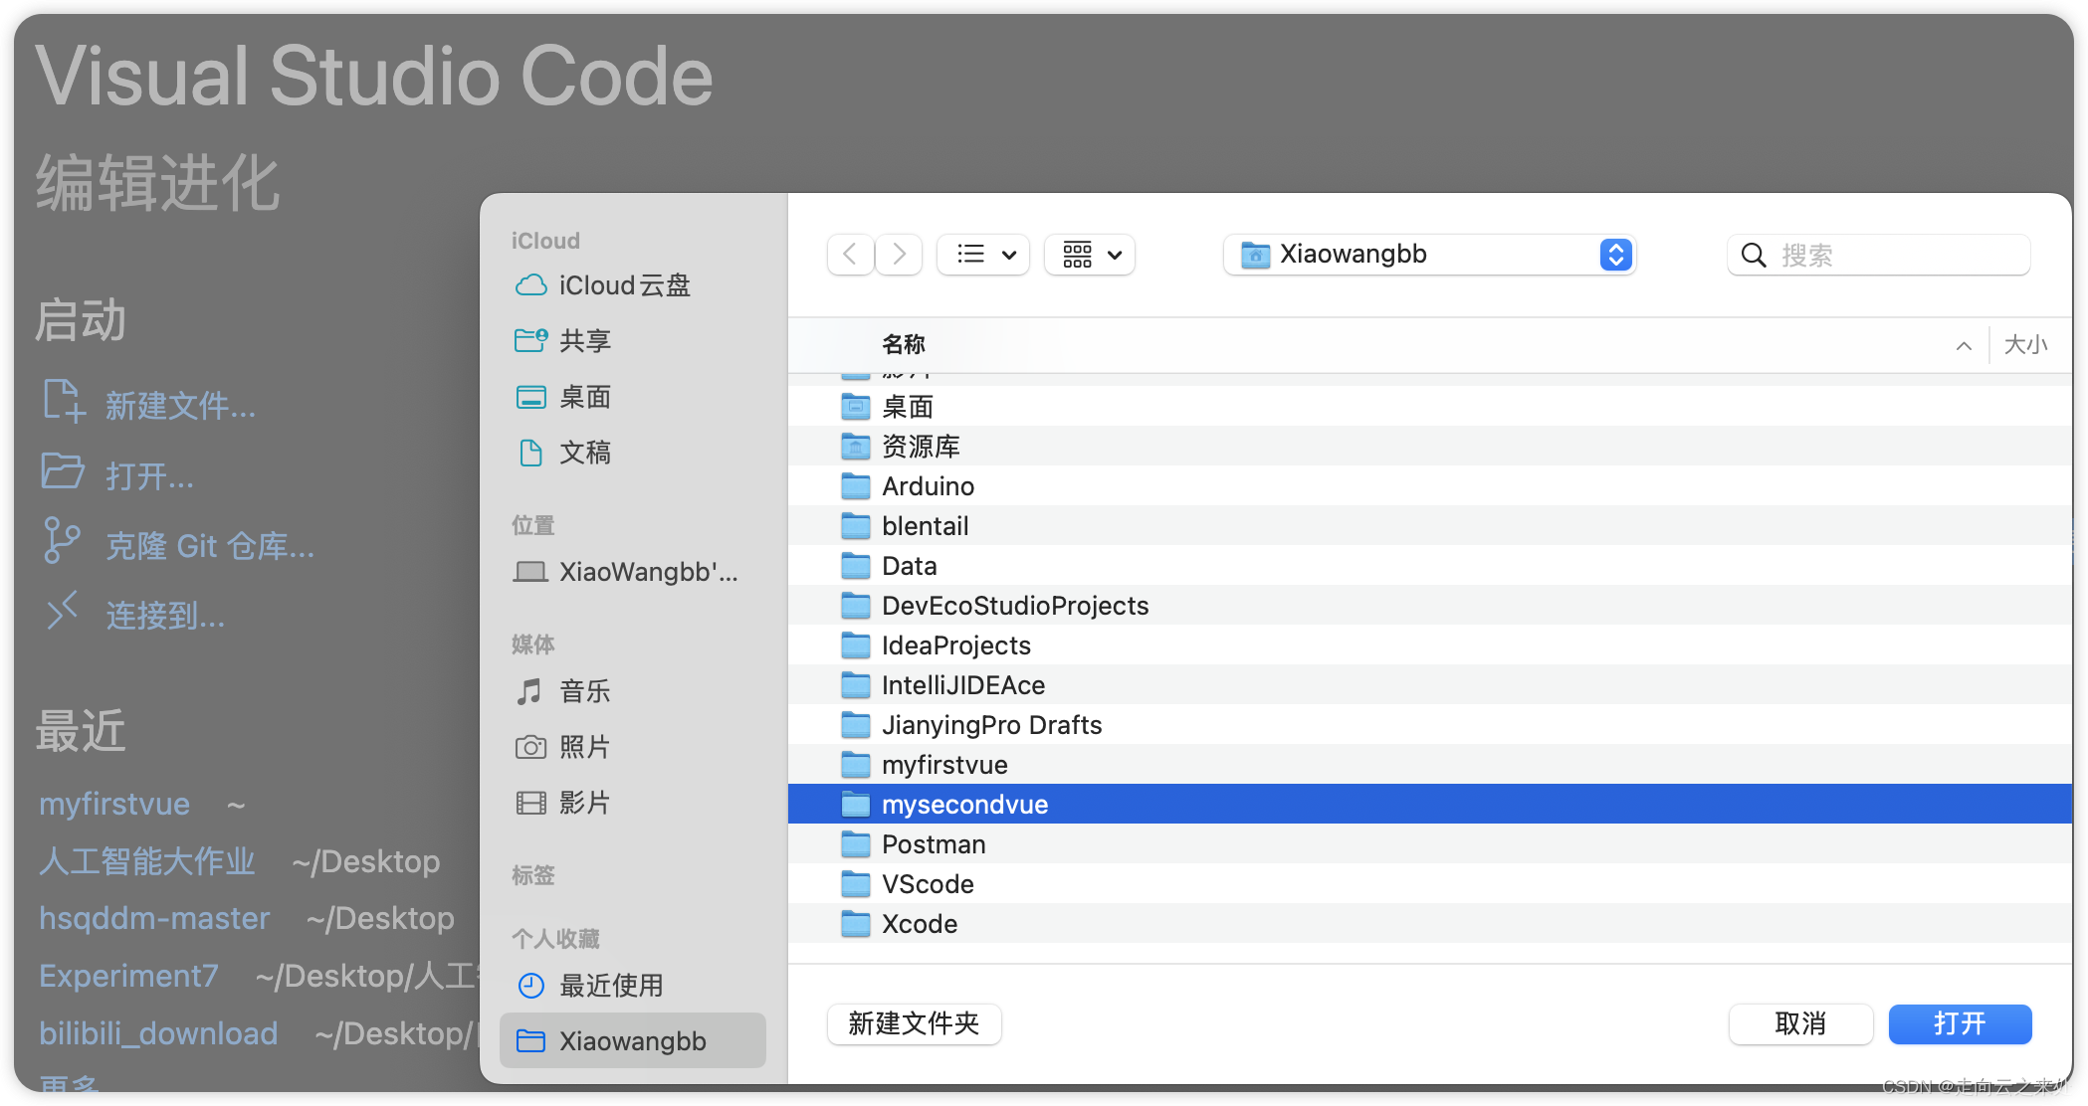The width and height of the screenshot is (2088, 1106).
Task: Open the Shared folder in sidebar
Action: click(x=584, y=341)
